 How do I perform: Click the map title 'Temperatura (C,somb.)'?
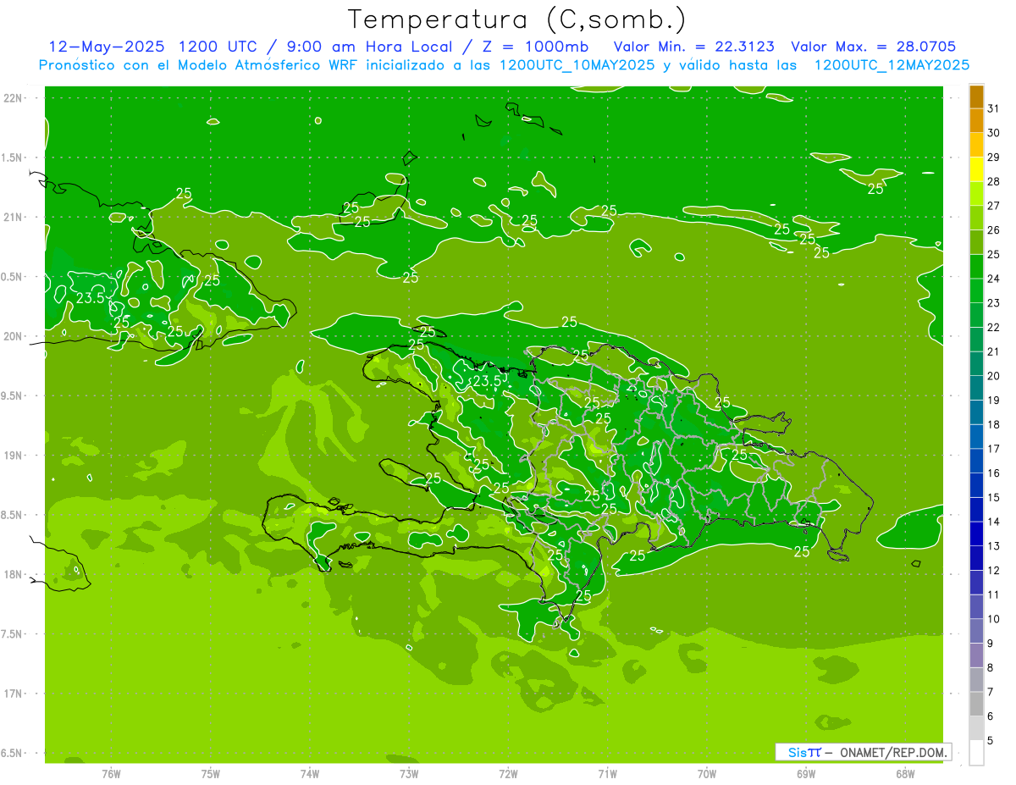[516, 19]
